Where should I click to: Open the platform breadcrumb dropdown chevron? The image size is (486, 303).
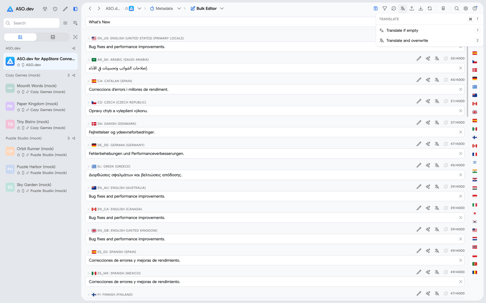point(139,8)
